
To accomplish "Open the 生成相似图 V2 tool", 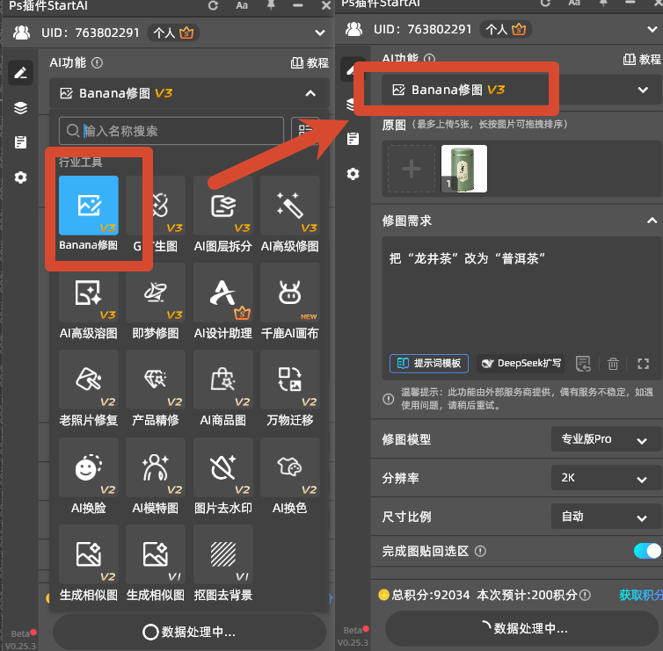I will coord(89,554).
